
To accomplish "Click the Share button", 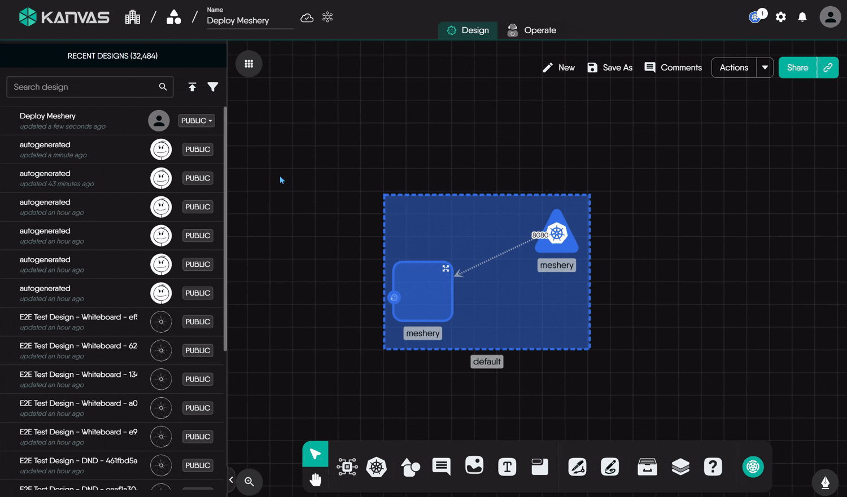I will 797,67.
